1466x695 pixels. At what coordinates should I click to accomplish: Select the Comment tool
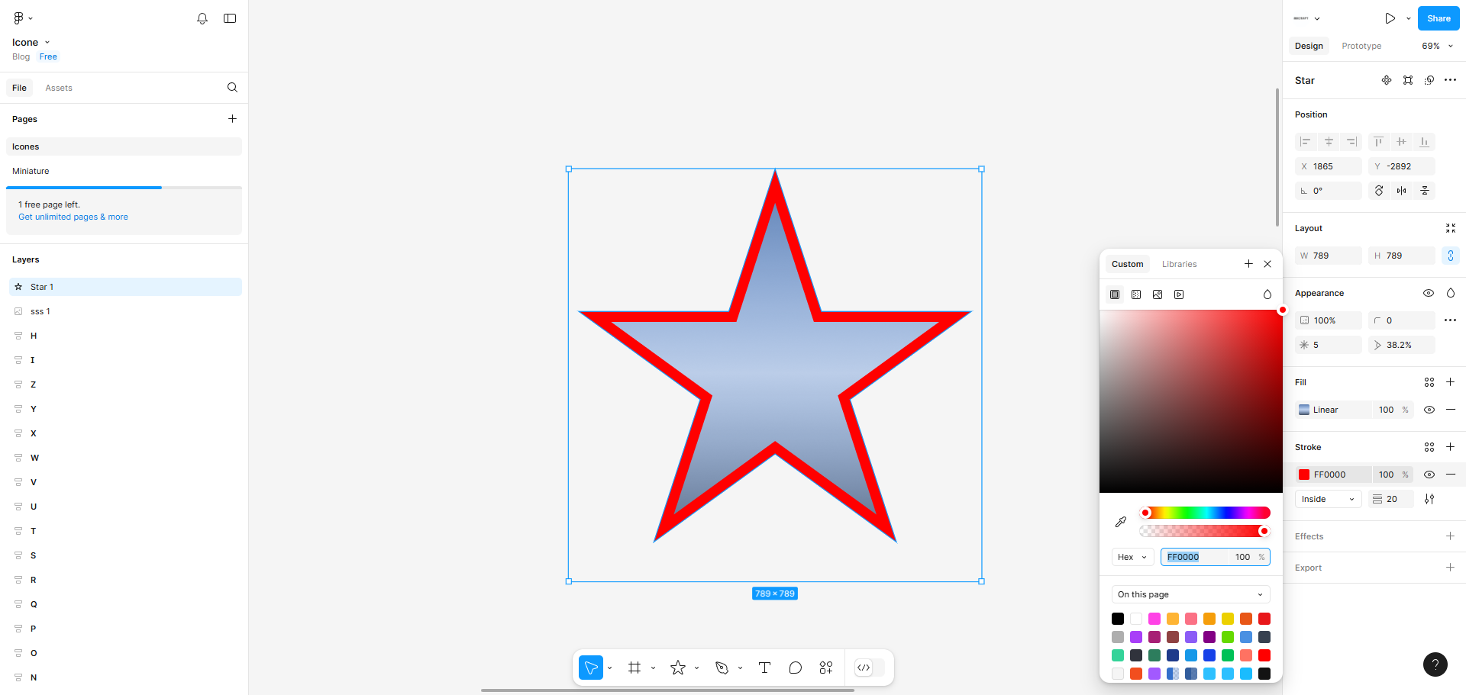click(795, 668)
